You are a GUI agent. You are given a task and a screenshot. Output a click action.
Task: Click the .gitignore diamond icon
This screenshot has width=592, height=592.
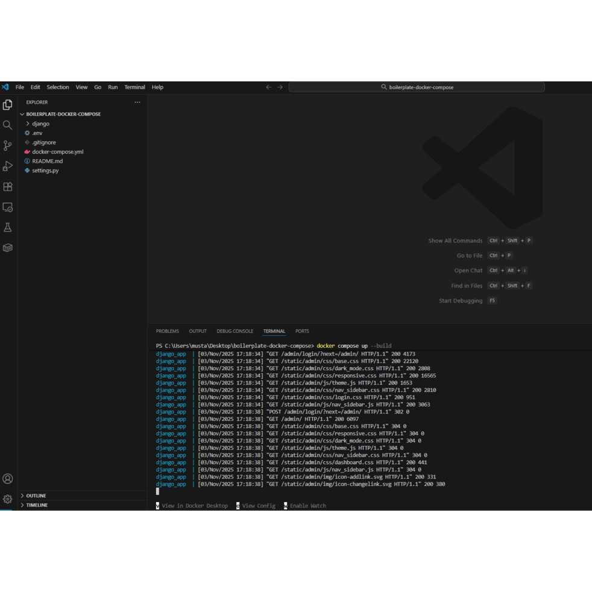27,142
